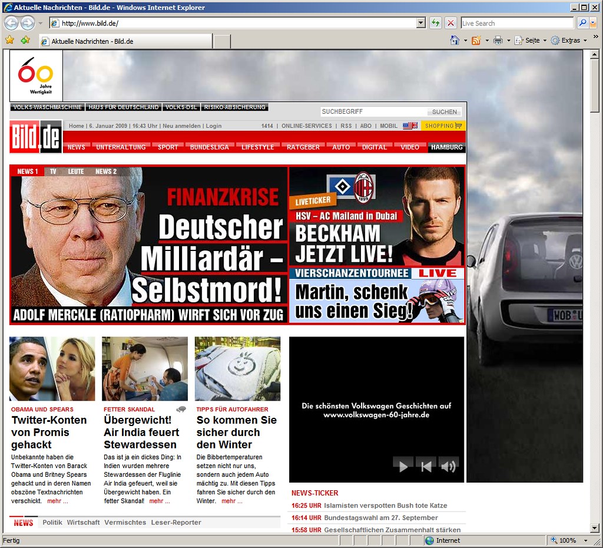Open the new blank tab button
Screen dimensions: 603x548
click(222, 41)
